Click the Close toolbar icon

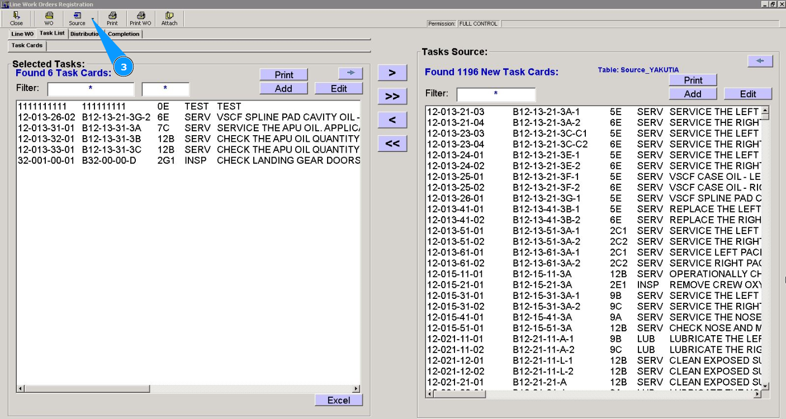coord(17,19)
